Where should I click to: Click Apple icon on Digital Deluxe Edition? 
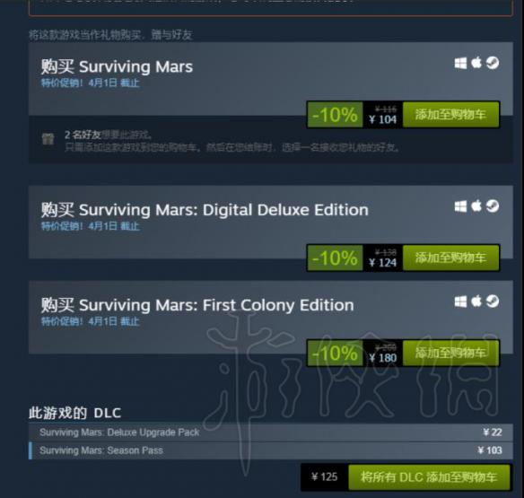476,205
